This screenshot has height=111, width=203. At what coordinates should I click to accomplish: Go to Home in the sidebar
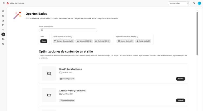tap(3, 11)
